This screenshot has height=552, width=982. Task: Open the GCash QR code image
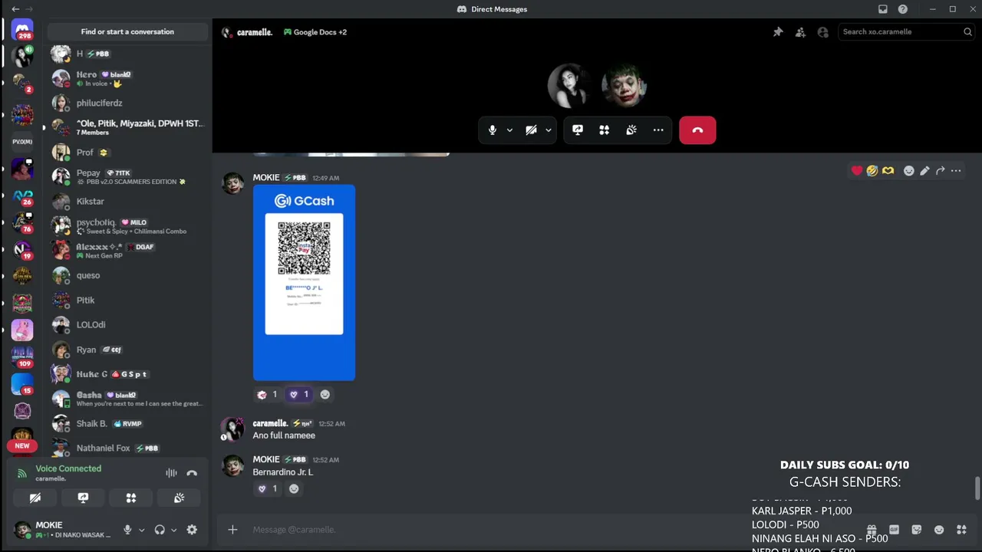point(304,282)
